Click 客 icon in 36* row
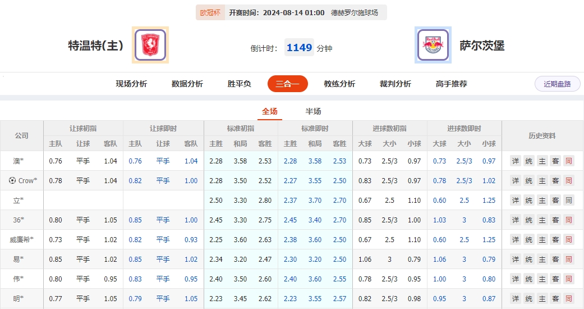This screenshot has height=309, width=584. 556,220
